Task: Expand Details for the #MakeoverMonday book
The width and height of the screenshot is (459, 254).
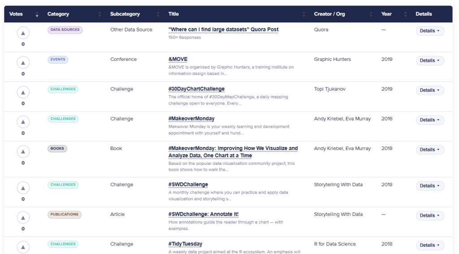Action: [x=430, y=150]
